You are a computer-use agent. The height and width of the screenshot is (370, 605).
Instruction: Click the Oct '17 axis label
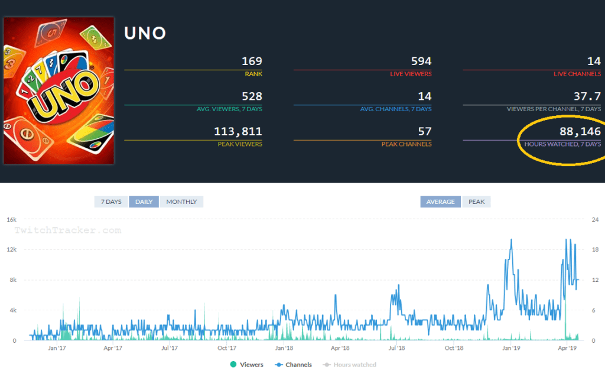(227, 348)
